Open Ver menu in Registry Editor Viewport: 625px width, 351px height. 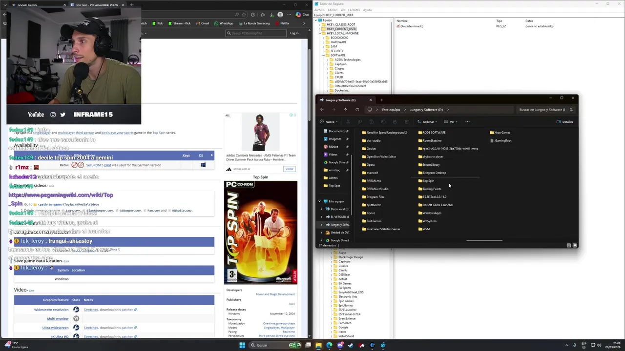(x=343, y=10)
